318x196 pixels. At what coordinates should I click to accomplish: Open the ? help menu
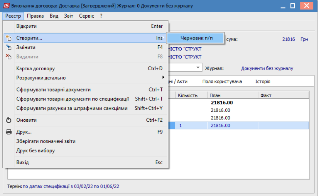[x=101, y=16]
